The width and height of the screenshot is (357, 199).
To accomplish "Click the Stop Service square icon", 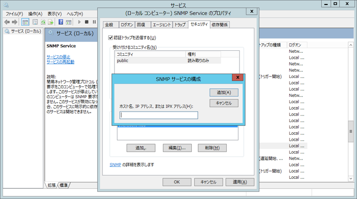I will pyautogui.click(x=86, y=22).
